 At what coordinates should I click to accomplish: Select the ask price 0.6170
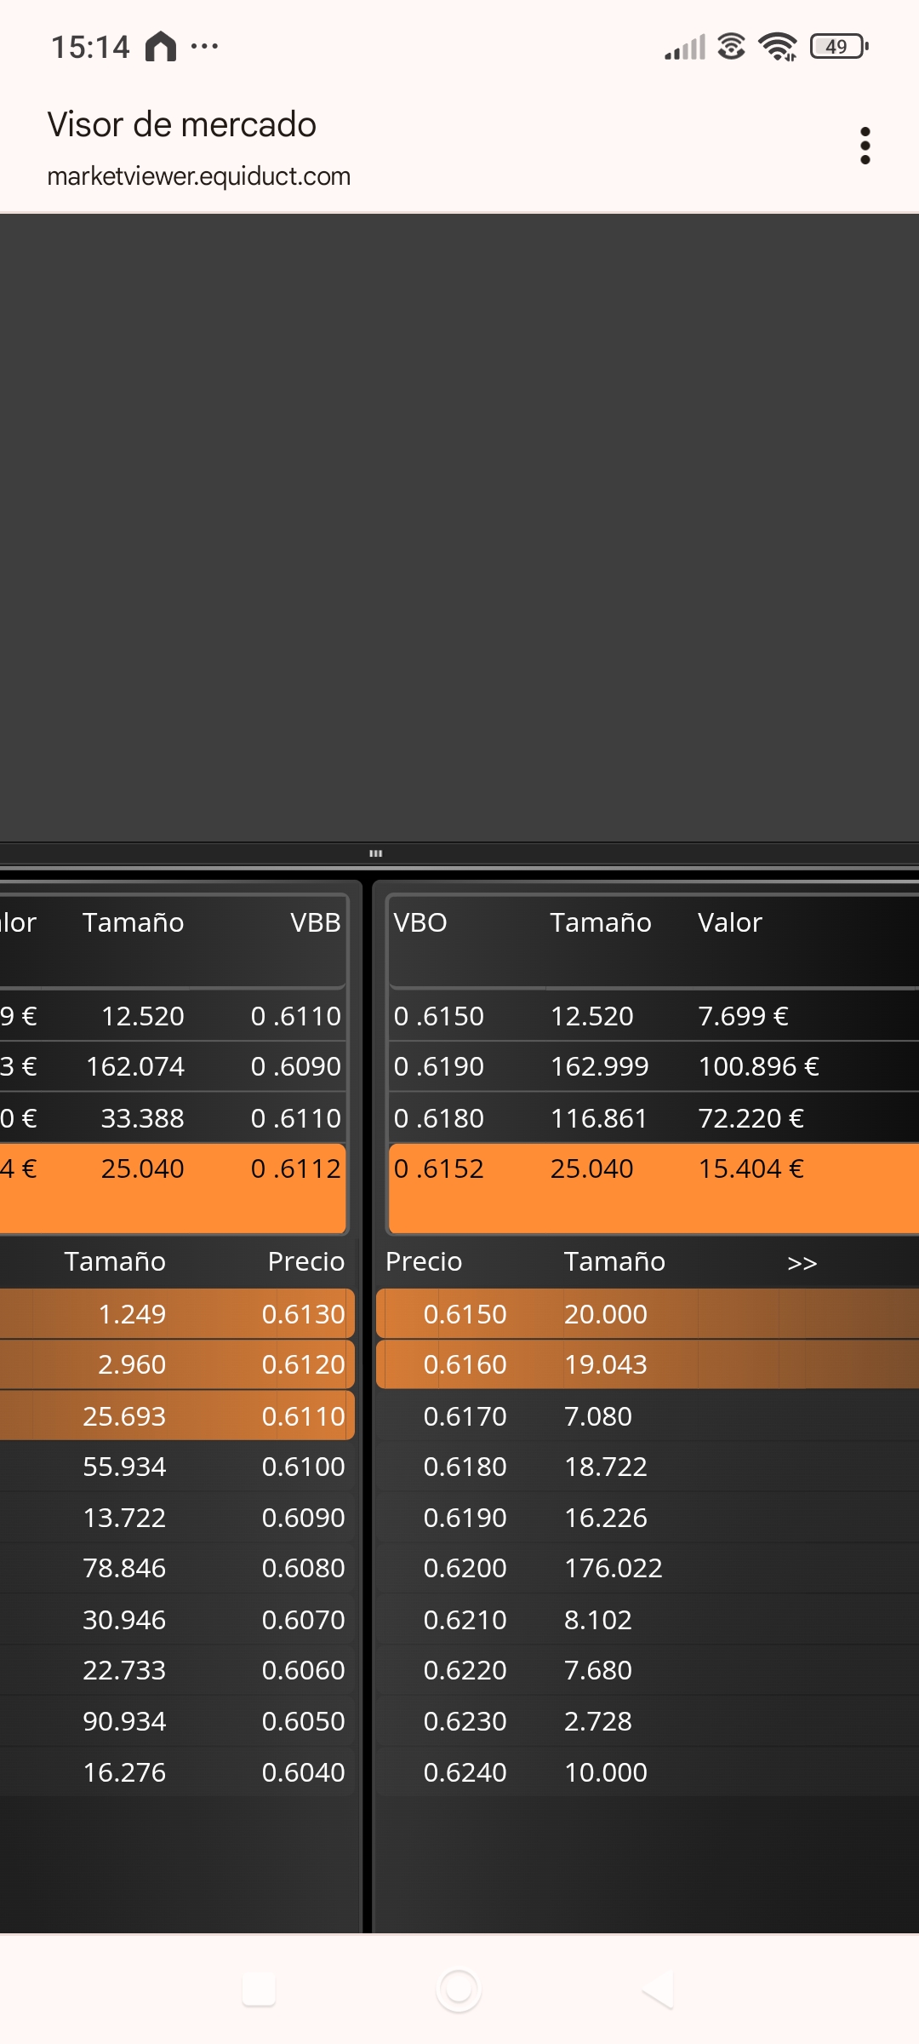(465, 1416)
